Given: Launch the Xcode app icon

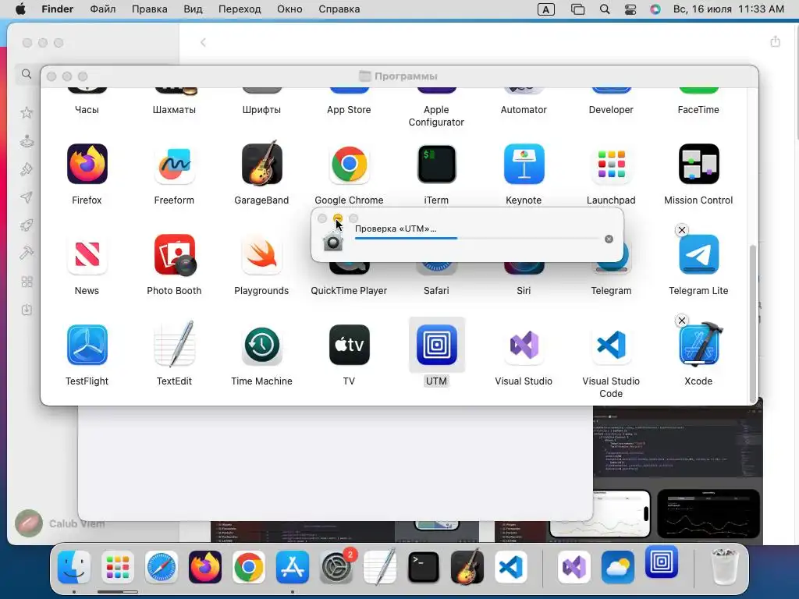Looking at the screenshot, I should tap(700, 344).
